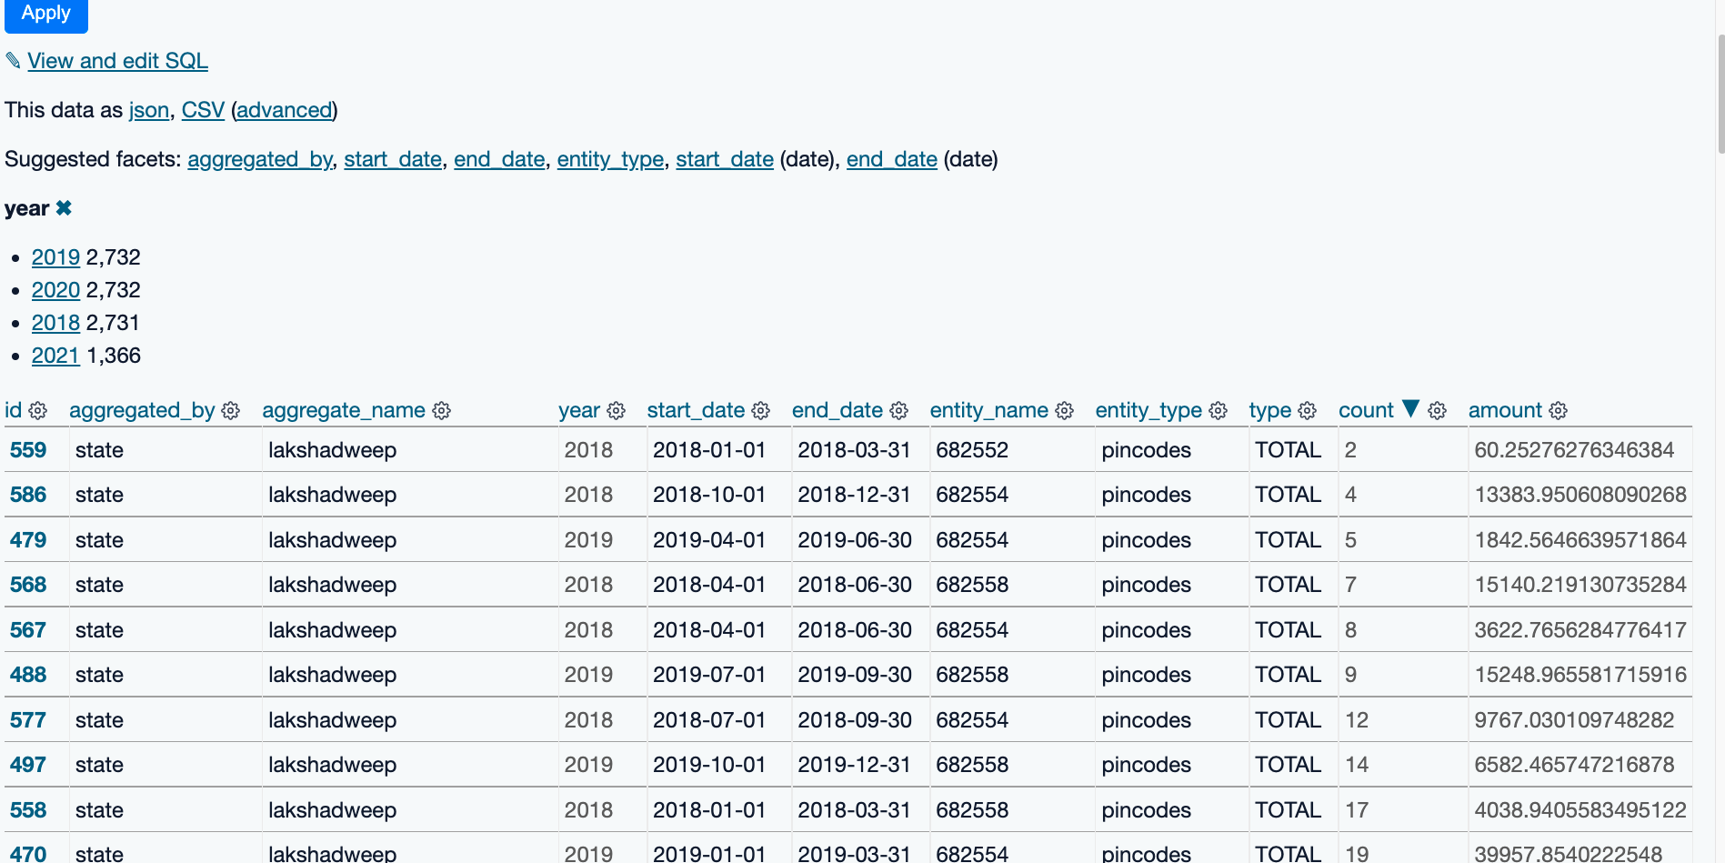Image resolution: width=1725 pixels, height=863 pixels.
Task: Open aggregated_by column gear menu
Action: click(x=231, y=411)
